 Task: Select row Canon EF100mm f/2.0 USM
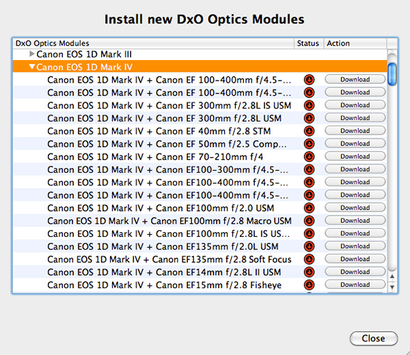pyautogui.click(x=200, y=208)
